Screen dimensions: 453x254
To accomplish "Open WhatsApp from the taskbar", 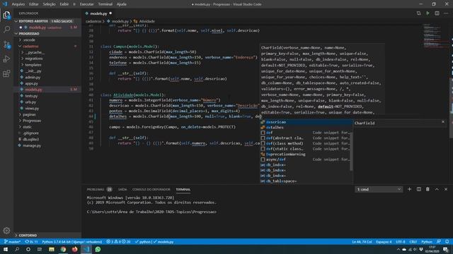I will 98,249.
